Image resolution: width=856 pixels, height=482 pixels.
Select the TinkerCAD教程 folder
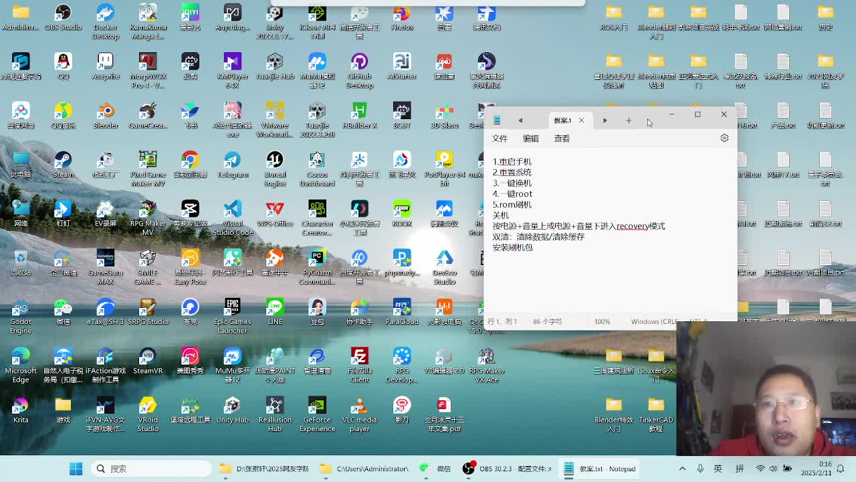pyautogui.click(x=655, y=414)
